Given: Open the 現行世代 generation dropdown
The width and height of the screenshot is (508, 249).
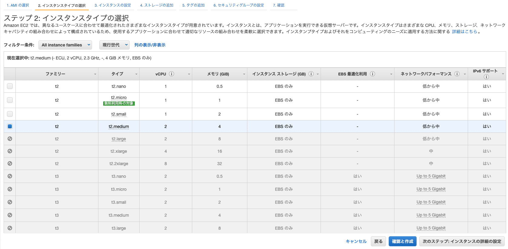Looking at the screenshot, I should click(114, 45).
